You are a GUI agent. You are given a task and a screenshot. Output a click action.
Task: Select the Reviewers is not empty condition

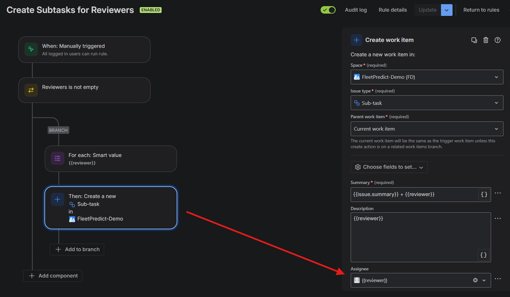click(x=84, y=90)
